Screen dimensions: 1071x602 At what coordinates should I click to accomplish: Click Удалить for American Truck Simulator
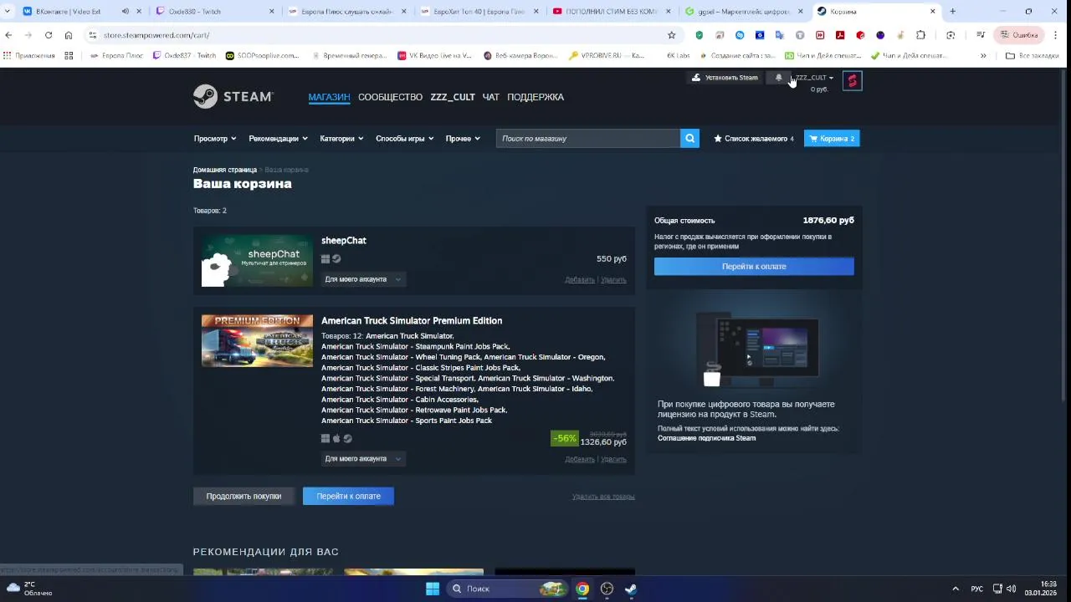[613, 459]
